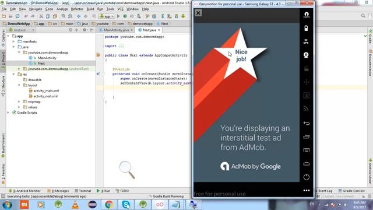373x210 pixels.
Task: Click the Debug app bug icon
Action: tap(125, 16)
